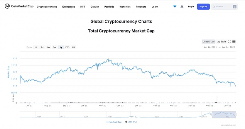Click search magnifier icon
The width and height of the screenshot is (245, 129).
pos(214,7)
